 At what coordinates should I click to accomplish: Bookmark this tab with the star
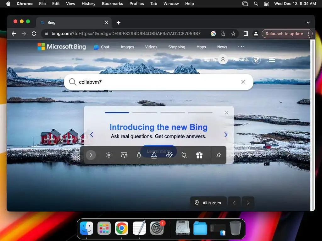click(233, 34)
